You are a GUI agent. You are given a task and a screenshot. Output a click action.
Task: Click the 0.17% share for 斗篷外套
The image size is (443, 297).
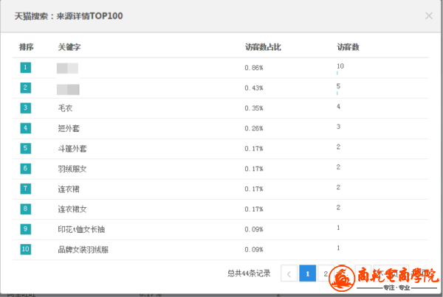coord(254,148)
